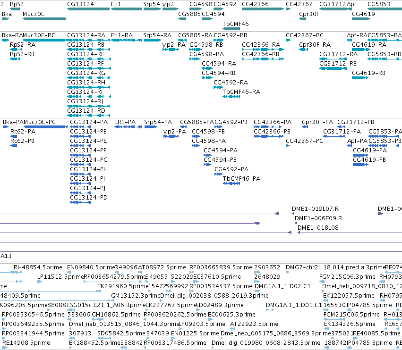
Task: Click the Etl1 gene name
Action: click(x=116, y=4)
